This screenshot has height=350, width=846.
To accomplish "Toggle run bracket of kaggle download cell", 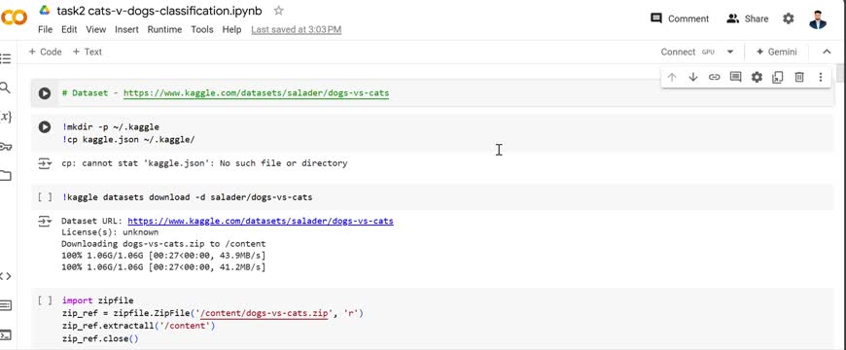I will pyautogui.click(x=45, y=197).
